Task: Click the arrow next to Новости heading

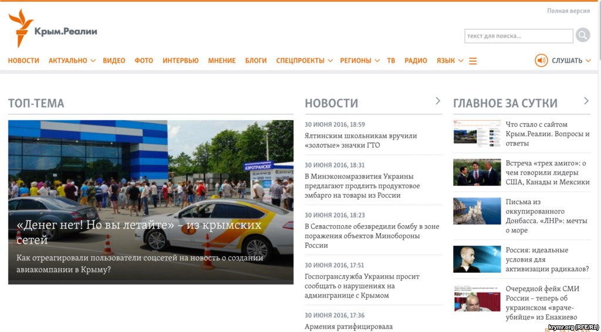Action: coord(438,101)
